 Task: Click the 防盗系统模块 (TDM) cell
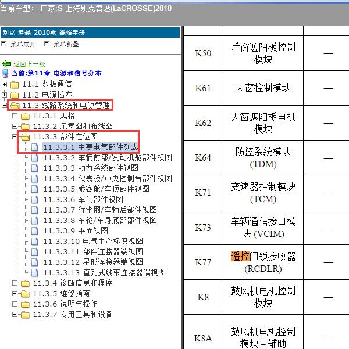[263, 158]
